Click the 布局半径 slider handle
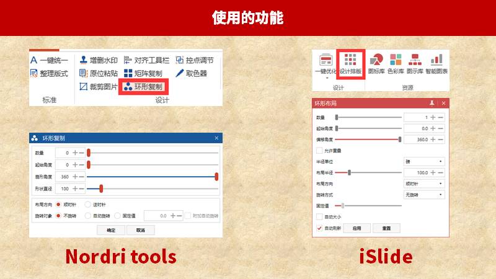Viewport: 496px width, 279px height. click(x=349, y=173)
